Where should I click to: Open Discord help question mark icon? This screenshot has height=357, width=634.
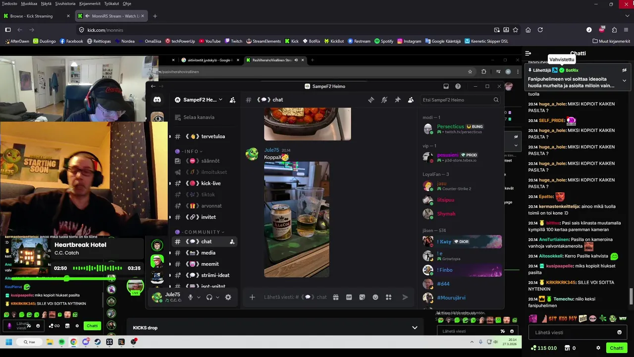click(x=458, y=86)
